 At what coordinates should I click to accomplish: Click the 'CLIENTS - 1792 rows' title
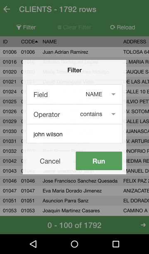[x=58, y=9]
